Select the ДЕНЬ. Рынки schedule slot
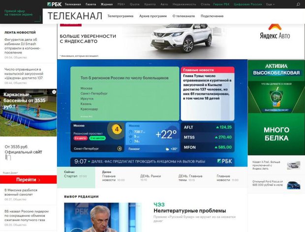 click(151, 177)
